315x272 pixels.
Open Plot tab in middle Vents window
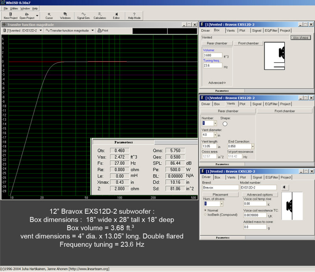click(243, 104)
